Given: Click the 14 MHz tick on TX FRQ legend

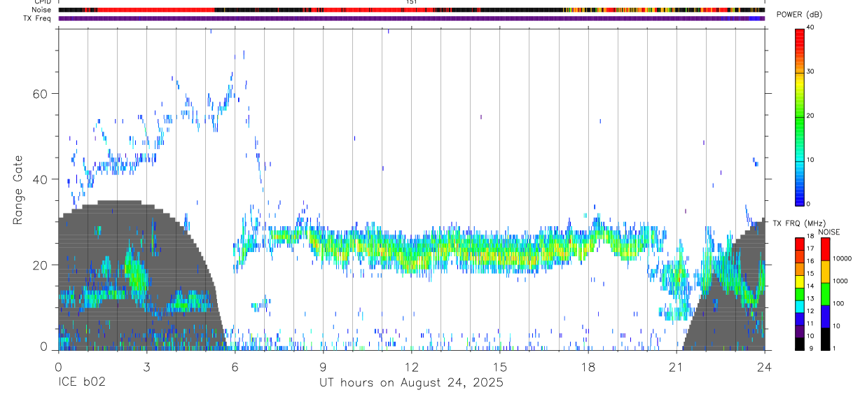Looking at the screenshot, I should pos(811,287).
